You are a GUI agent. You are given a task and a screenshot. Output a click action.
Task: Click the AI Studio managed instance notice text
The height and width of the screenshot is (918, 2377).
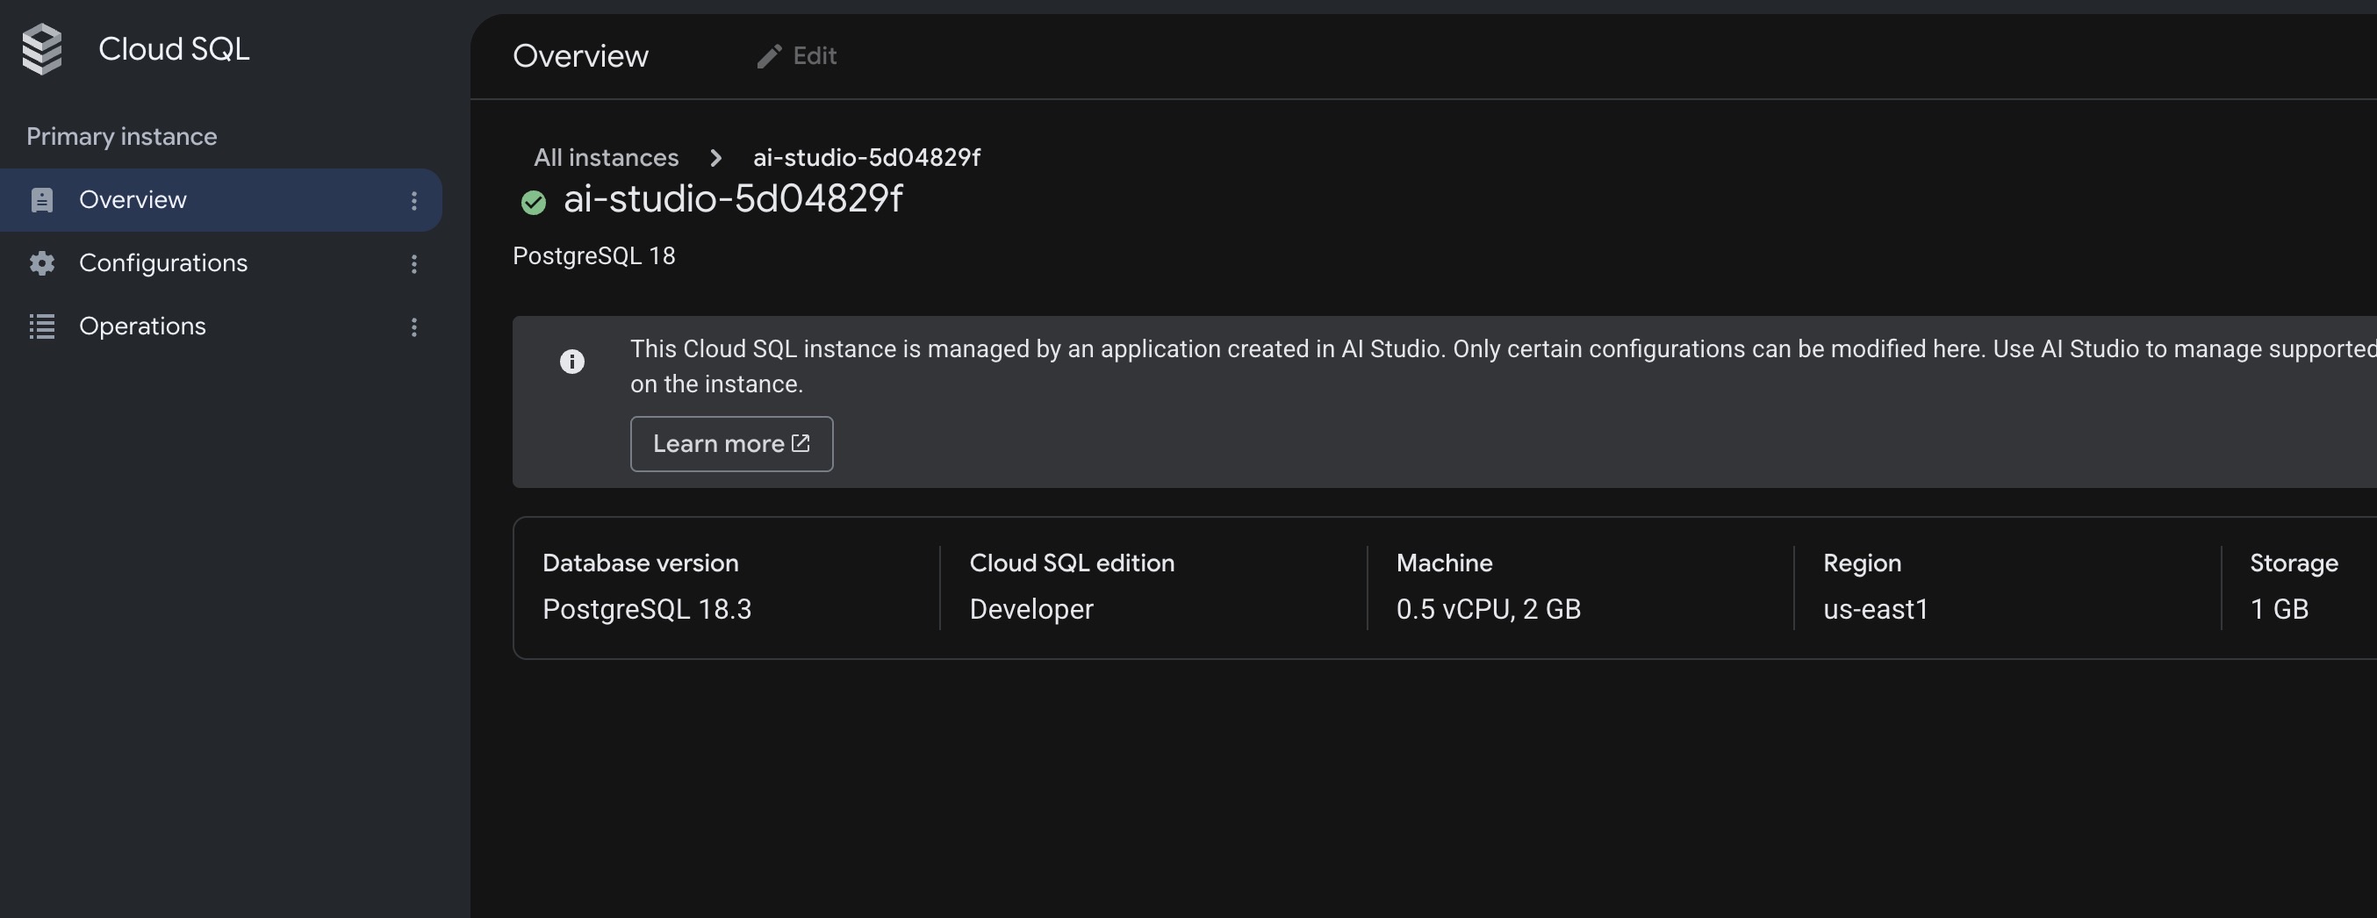(x=1503, y=366)
